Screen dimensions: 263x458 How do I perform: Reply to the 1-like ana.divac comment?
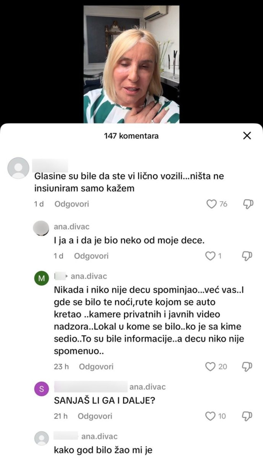[x=91, y=256]
